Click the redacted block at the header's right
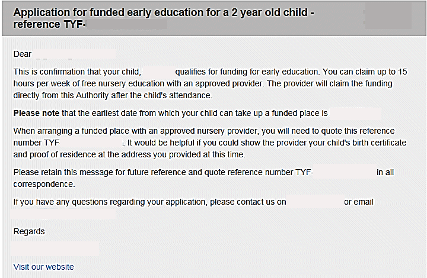The width and height of the screenshot is (427, 278). click(388, 16)
